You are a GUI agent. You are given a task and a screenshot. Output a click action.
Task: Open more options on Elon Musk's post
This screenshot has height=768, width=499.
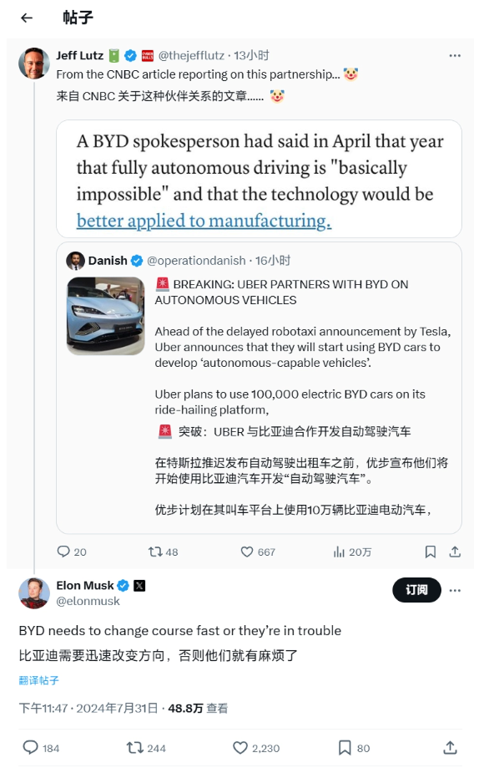point(456,590)
